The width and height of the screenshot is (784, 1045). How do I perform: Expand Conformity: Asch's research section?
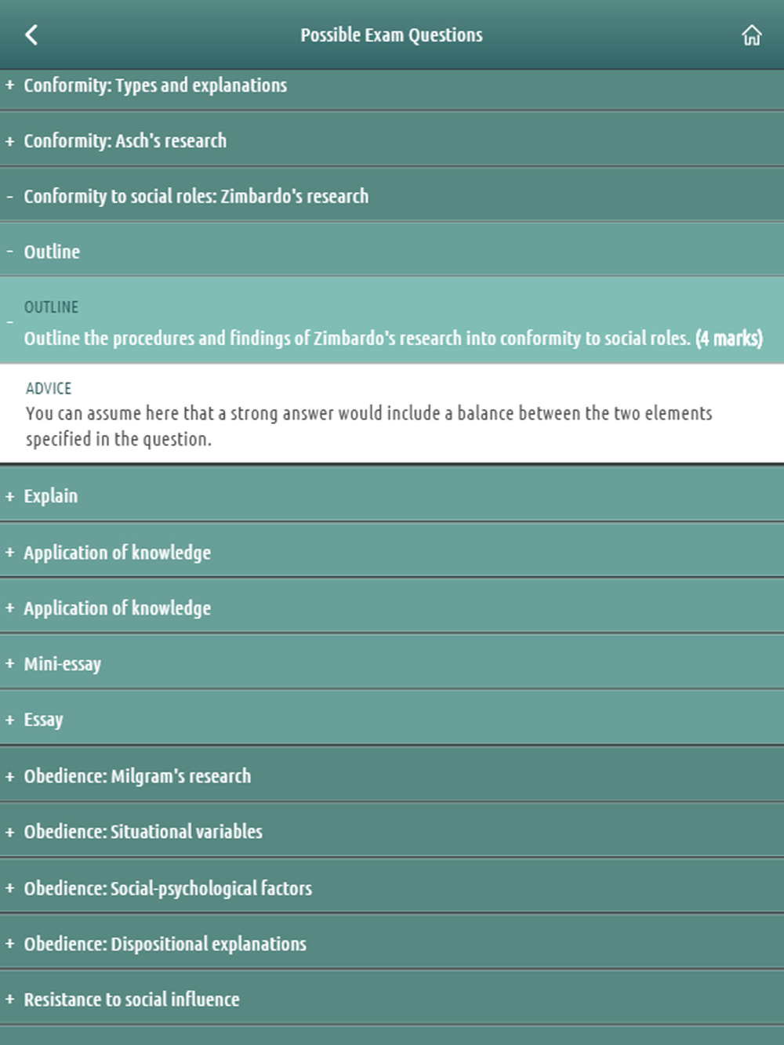point(392,141)
